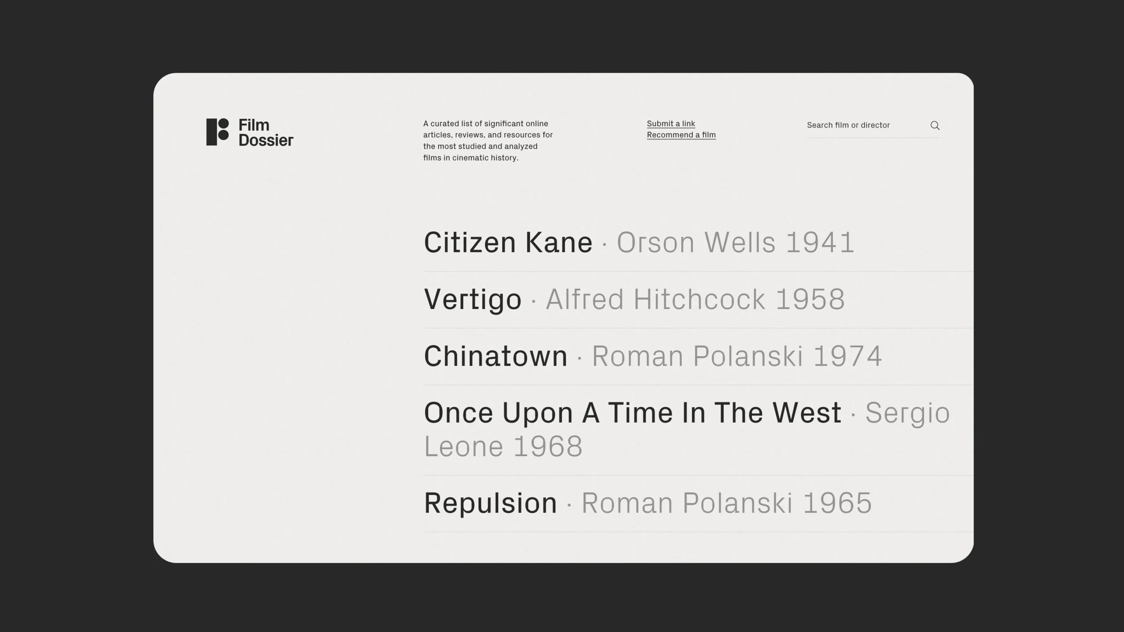Open 'Once Upon A Time In The West'
This screenshot has width=1124, height=632.
[632, 413]
